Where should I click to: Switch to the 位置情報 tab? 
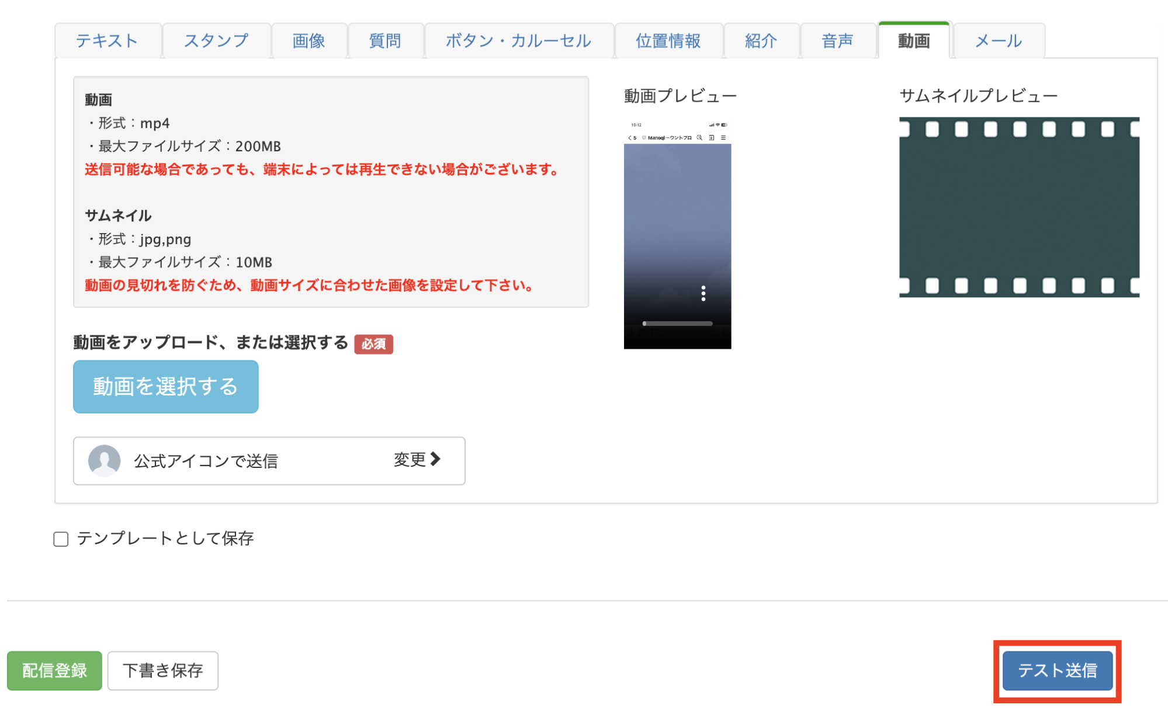pos(668,41)
